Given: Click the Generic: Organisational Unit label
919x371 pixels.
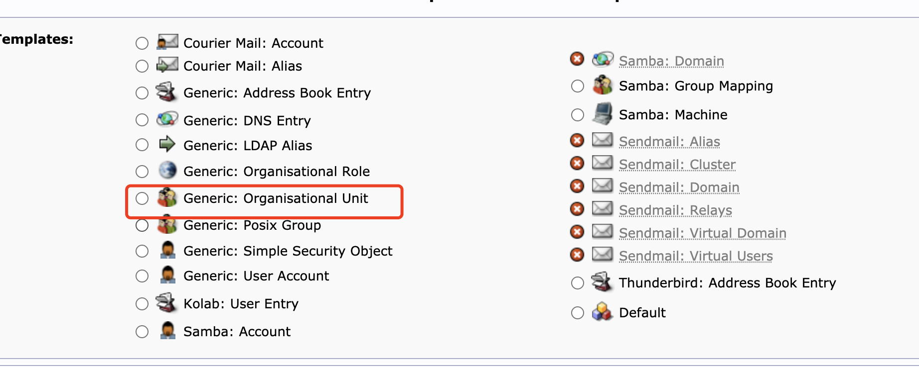Looking at the screenshot, I should [x=276, y=198].
